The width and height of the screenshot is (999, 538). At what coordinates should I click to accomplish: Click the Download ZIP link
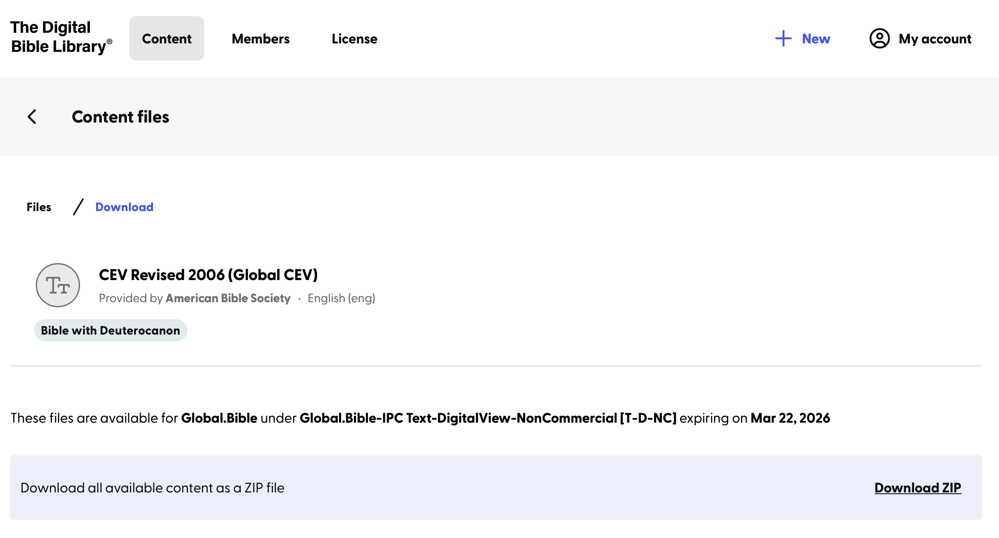click(x=918, y=488)
